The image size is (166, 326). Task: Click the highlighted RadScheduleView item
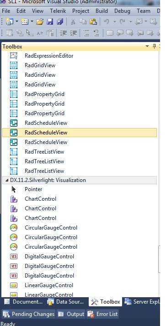coord(79,133)
